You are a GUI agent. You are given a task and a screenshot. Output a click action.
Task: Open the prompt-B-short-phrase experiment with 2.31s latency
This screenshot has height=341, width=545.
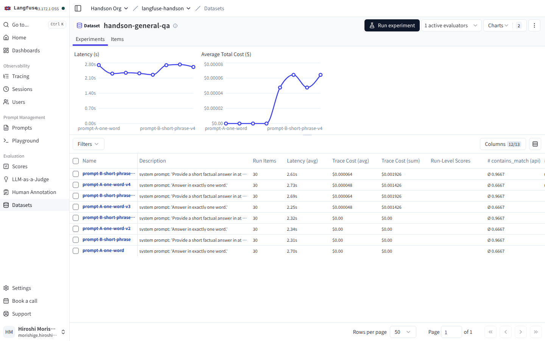pos(106,239)
